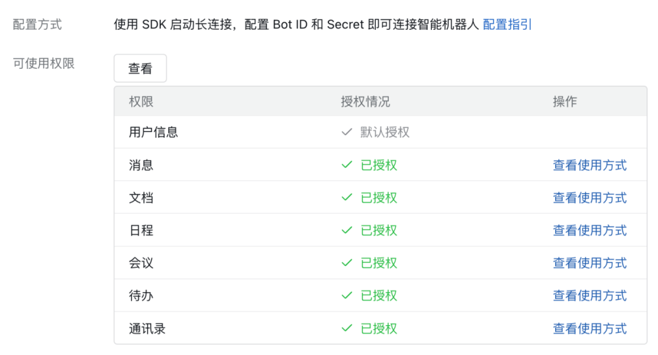Viewport: 658px width, 355px height.
Task: Open the 配置指引 link
Action: click(x=507, y=24)
